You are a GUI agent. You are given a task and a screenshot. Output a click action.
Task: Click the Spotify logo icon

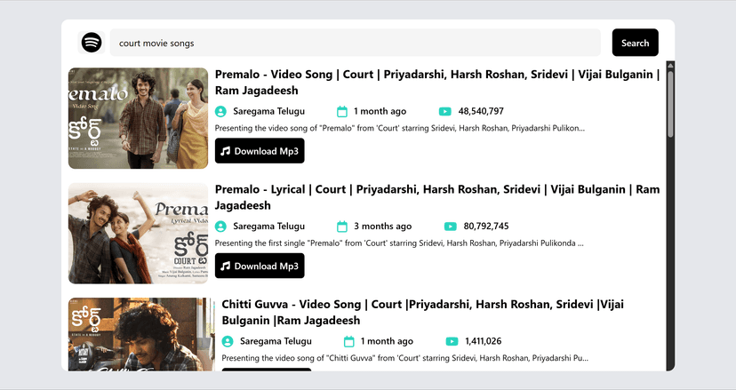92,43
